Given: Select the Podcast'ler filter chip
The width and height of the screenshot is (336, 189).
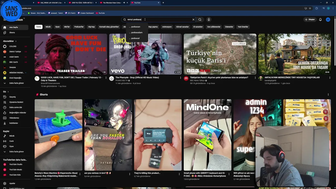Looking at the screenshot, I should pyautogui.click(x=79, y=27).
